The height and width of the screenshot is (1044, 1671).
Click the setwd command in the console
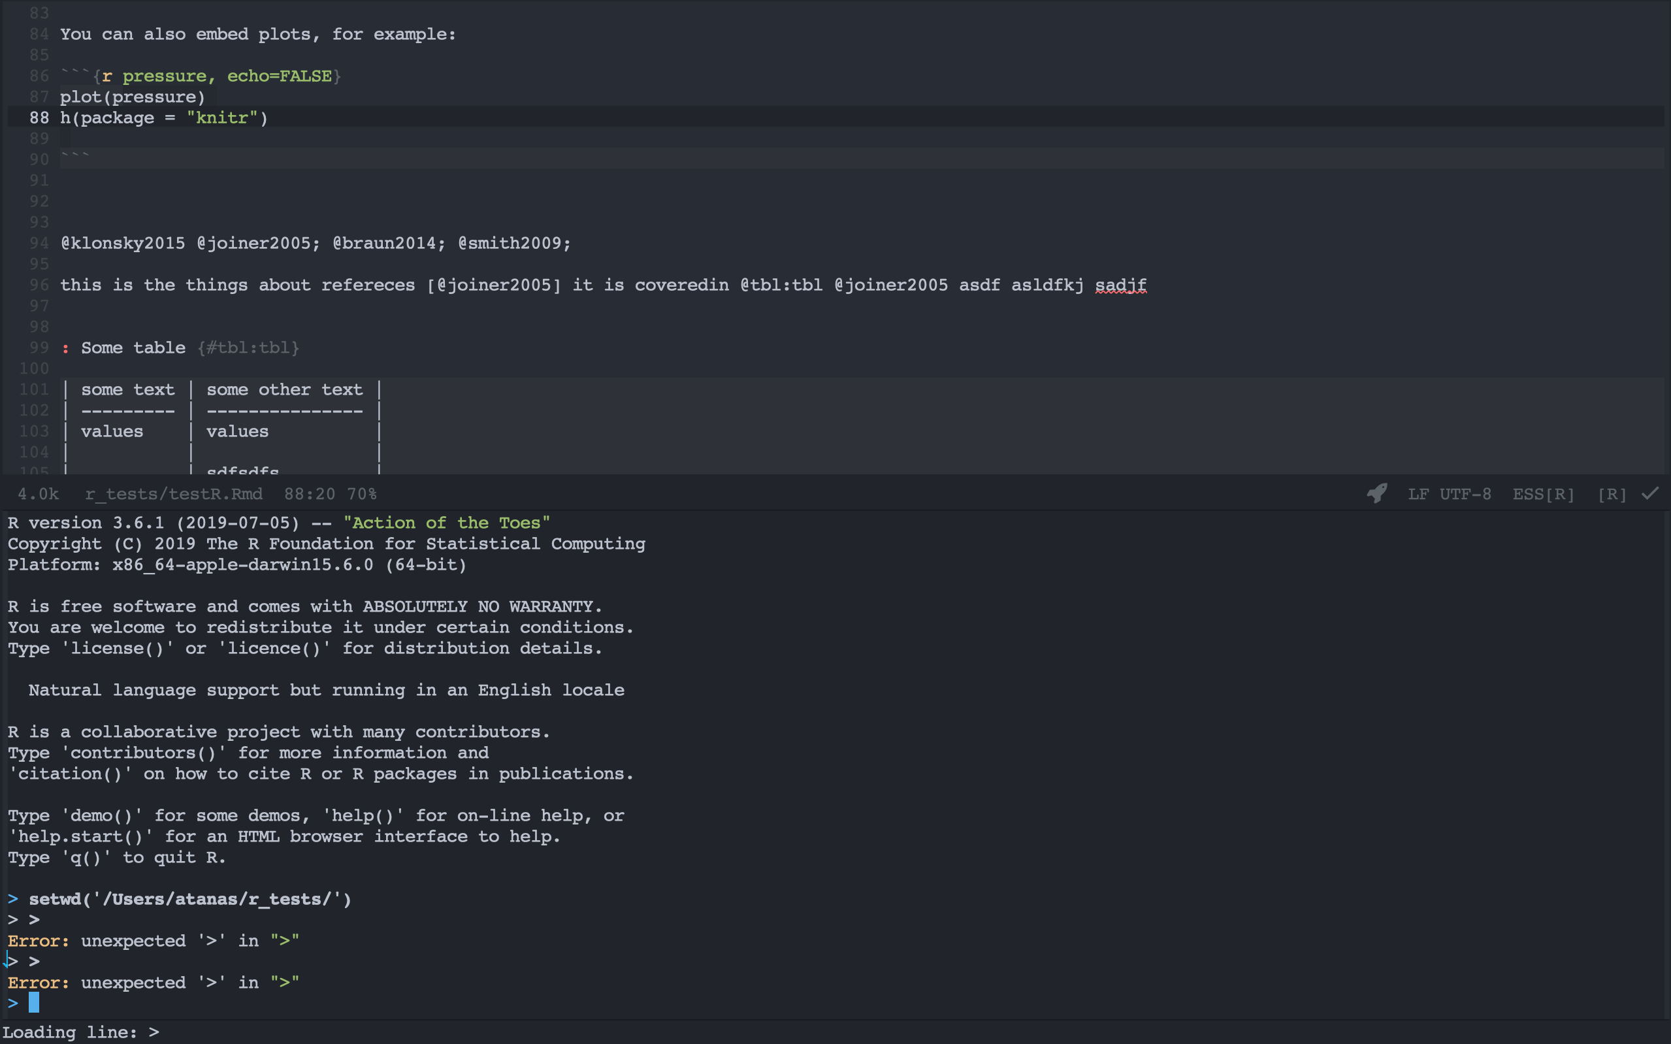[x=190, y=898]
